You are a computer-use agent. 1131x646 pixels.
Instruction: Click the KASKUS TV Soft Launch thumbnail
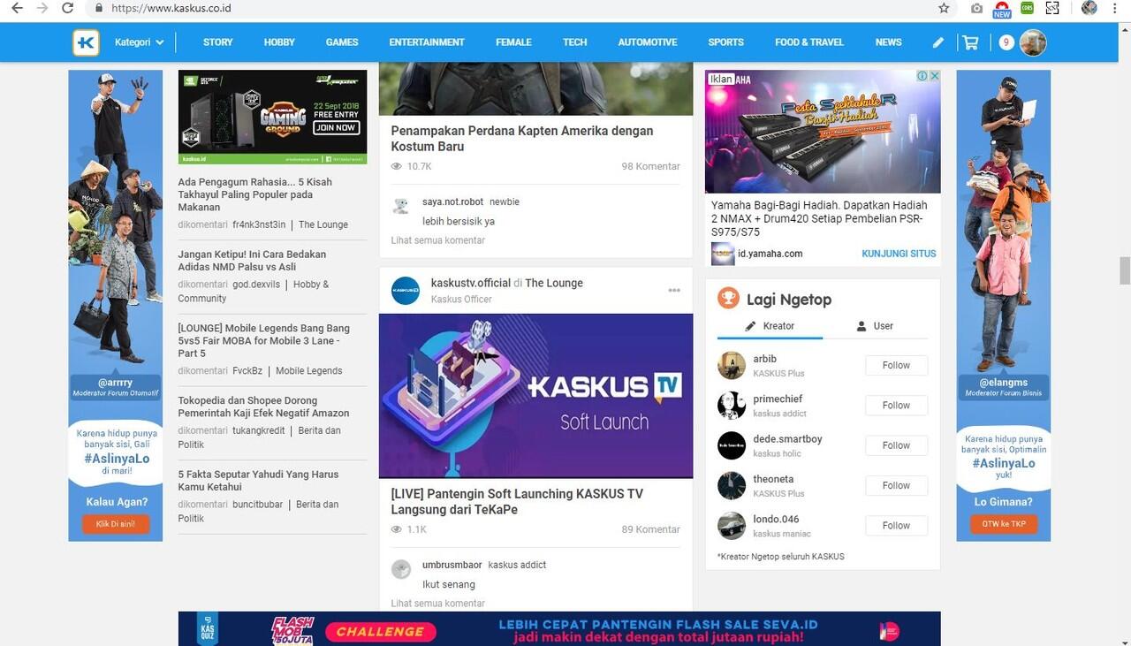pos(535,396)
